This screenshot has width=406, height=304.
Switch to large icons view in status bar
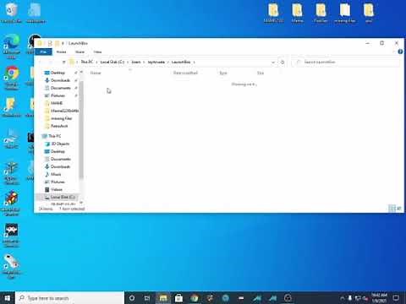tap(399, 209)
